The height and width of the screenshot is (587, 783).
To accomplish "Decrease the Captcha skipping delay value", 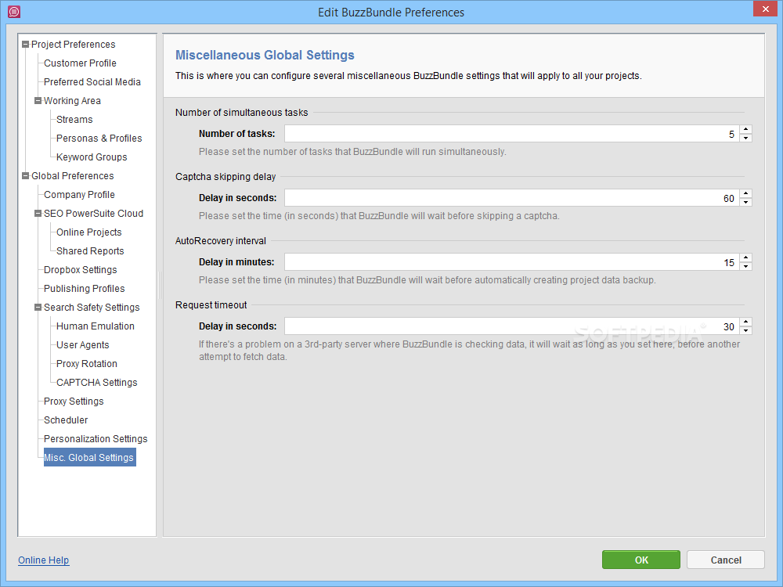I will (746, 203).
